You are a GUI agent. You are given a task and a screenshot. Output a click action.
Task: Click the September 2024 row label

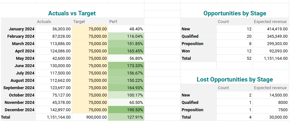coord(18,88)
